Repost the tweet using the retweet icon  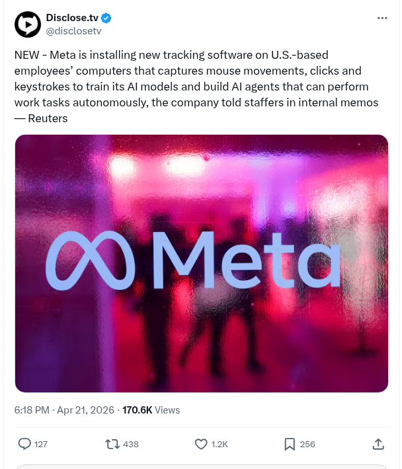click(x=112, y=444)
